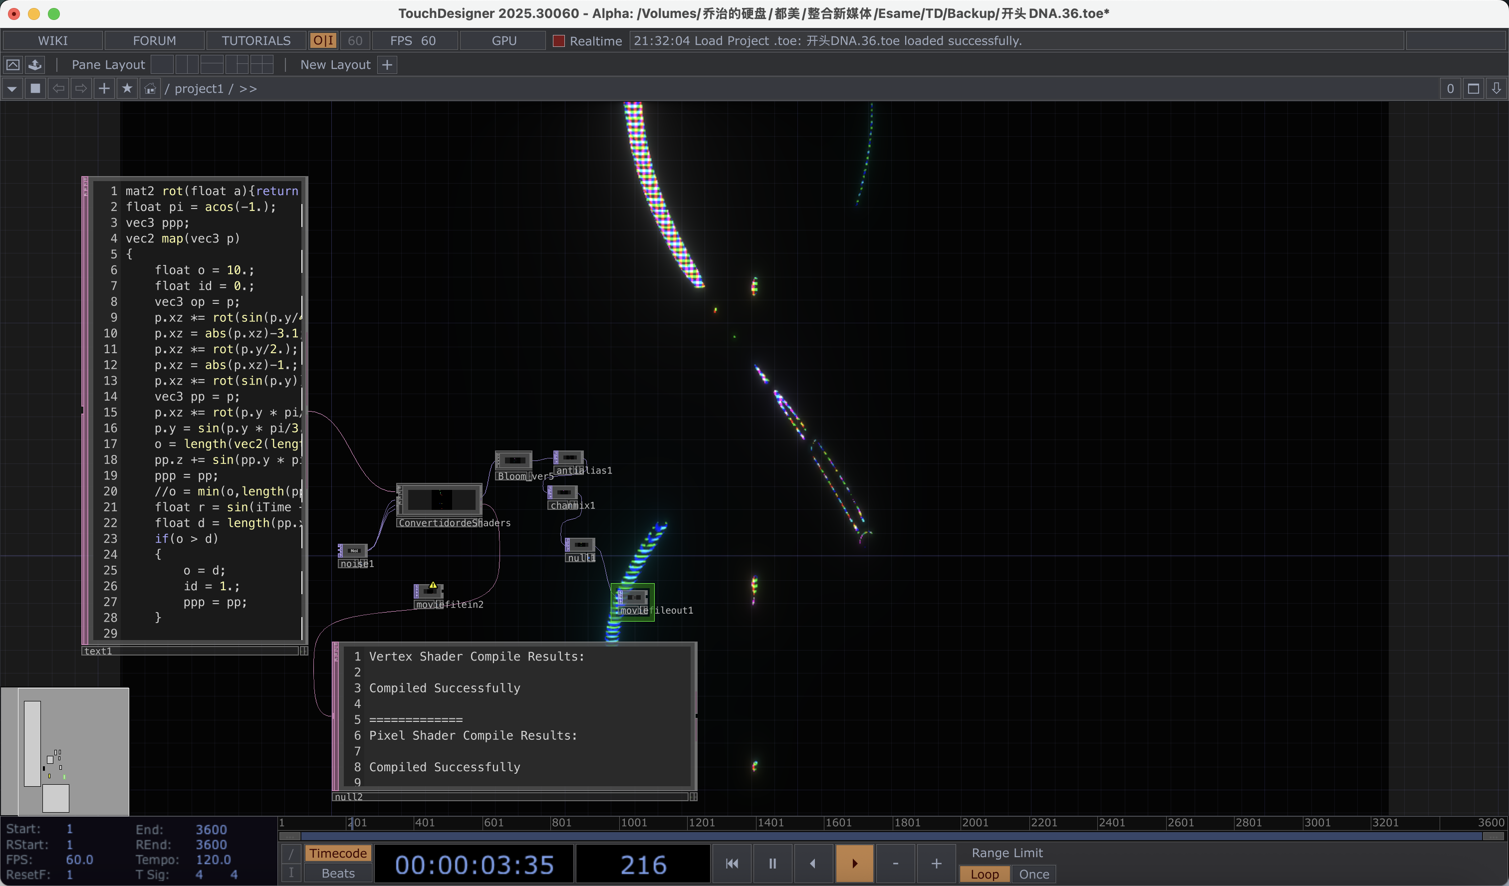This screenshot has height=886, width=1509.
Task: Switch to Beats display mode
Action: (338, 874)
